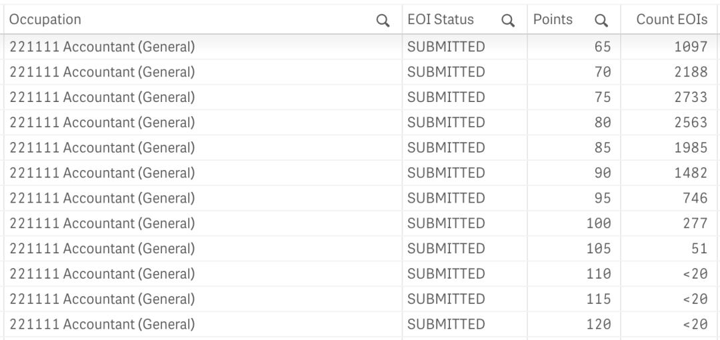This screenshot has width=720, height=340.
Task: Select the Occupation cell in the 65 points row
Action: click(203, 47)
